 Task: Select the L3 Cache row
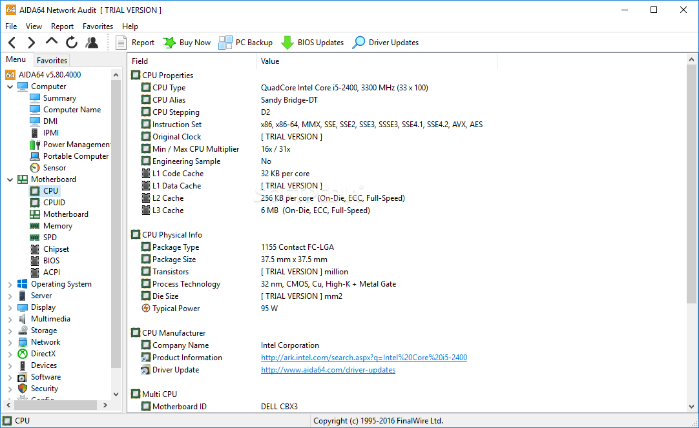[x=406, y=210]
